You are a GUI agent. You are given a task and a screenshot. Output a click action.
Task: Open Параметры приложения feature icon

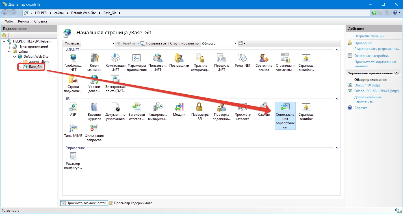pyautogui.click(x=137, y=62)
